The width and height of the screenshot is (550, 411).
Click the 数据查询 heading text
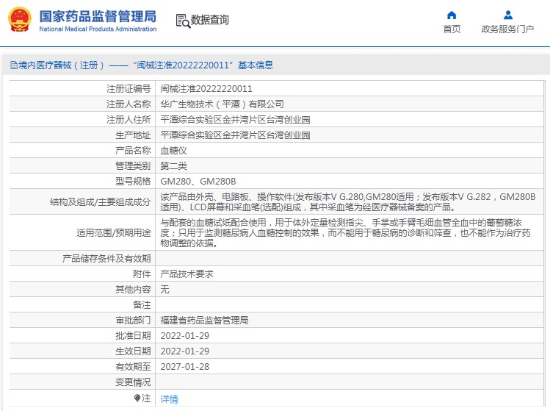[209, 20]
